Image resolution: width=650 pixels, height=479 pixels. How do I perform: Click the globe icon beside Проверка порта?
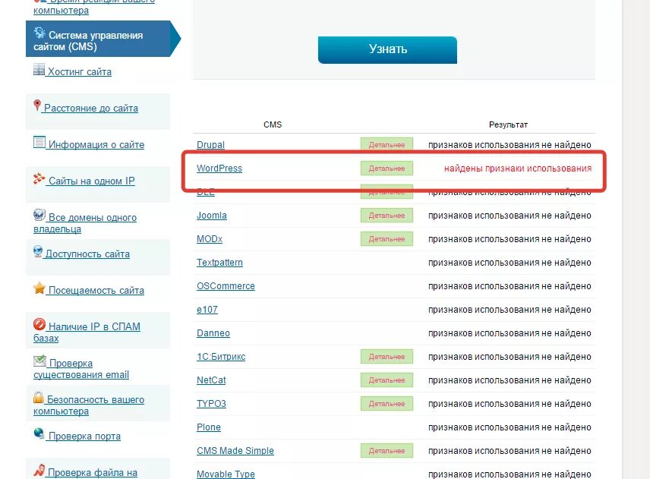[x=39, y=433]
